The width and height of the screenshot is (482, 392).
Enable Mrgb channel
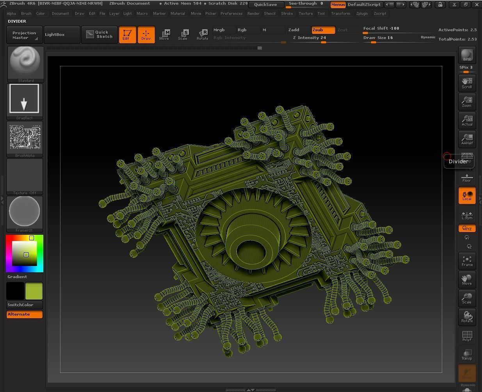pyautogui.click(x=224, y=30)
